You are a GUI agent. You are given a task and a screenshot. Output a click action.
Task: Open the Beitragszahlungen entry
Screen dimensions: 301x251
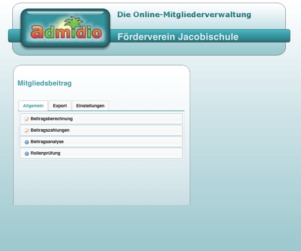pyautogui.click(x=50, y=130)
